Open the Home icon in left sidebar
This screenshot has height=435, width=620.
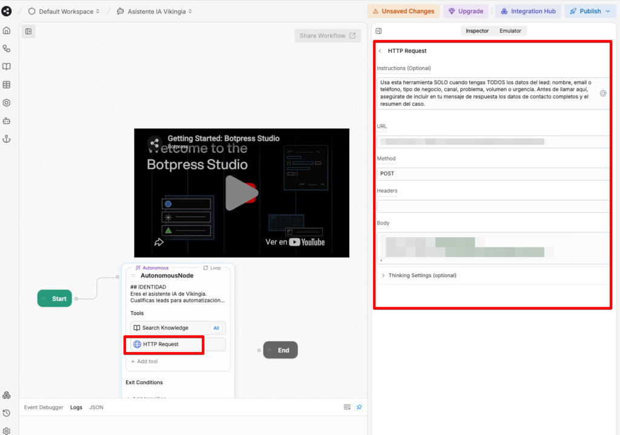pos(7,30)
